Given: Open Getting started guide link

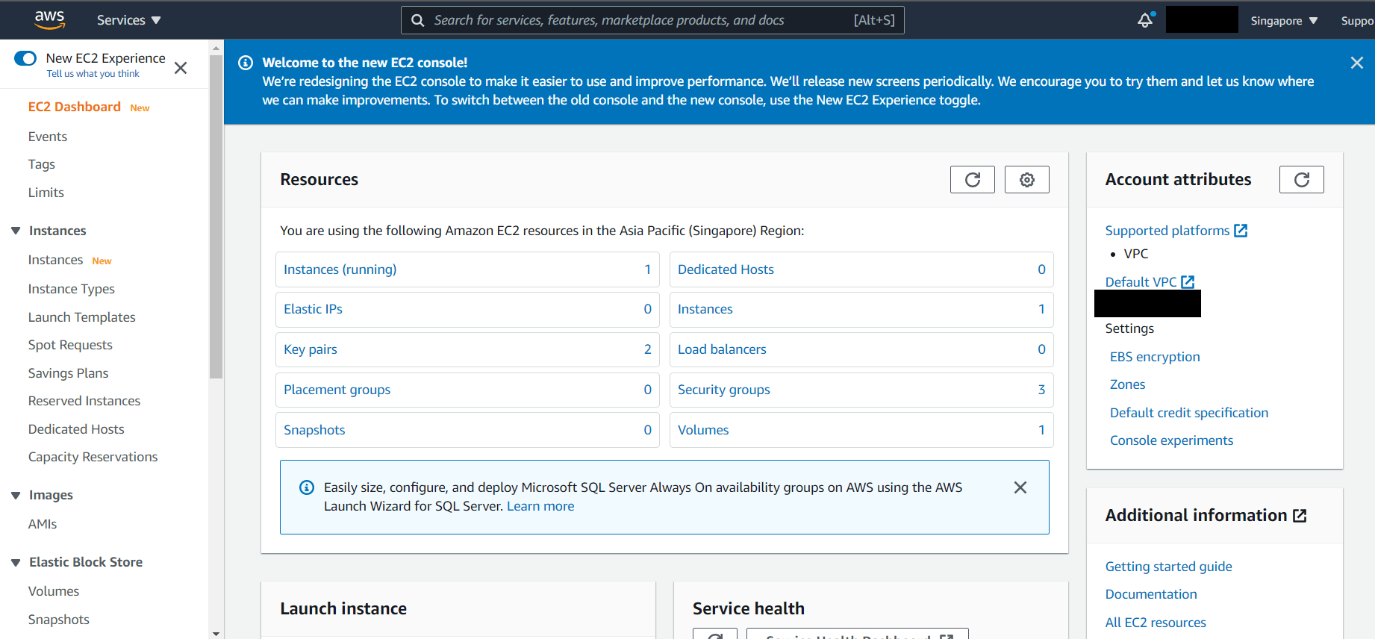Looking at the screenshot, I should [1169, 567].
